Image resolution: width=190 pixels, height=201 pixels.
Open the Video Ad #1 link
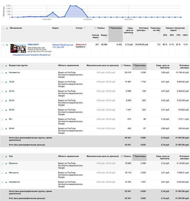pos(33,44)
